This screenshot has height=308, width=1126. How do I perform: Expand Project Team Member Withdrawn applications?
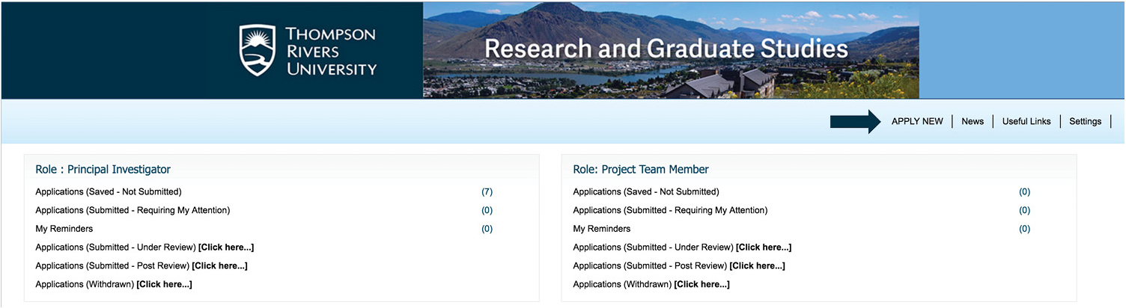pos(702,285)
